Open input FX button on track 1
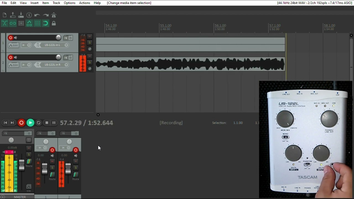This screenshot has height=199, width=354. click(38, 45)
